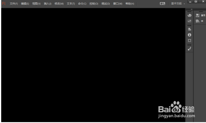The image size is (206, 123).
Task: Open the 修改(M) menu
Action: click(x=59, y=4)
